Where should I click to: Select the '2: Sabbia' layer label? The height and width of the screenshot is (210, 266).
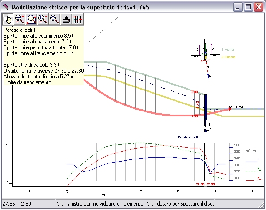pos(228,57)
